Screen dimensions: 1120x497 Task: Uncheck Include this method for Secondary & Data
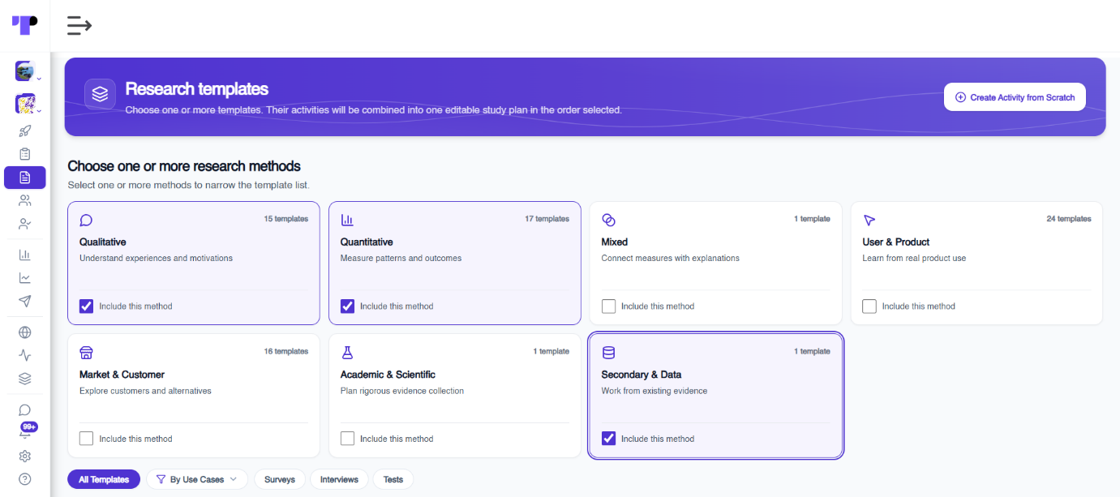click(608, 439)
